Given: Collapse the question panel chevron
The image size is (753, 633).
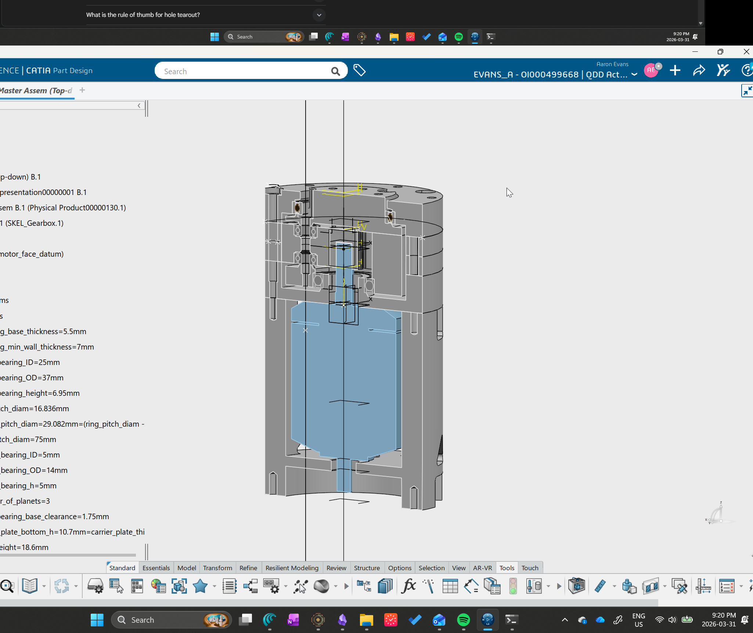Looking at the screenshot, I should pyautogui.click(x=319, y=15).
